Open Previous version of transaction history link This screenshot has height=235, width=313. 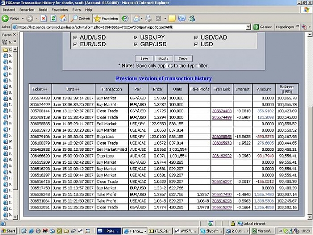164,79
